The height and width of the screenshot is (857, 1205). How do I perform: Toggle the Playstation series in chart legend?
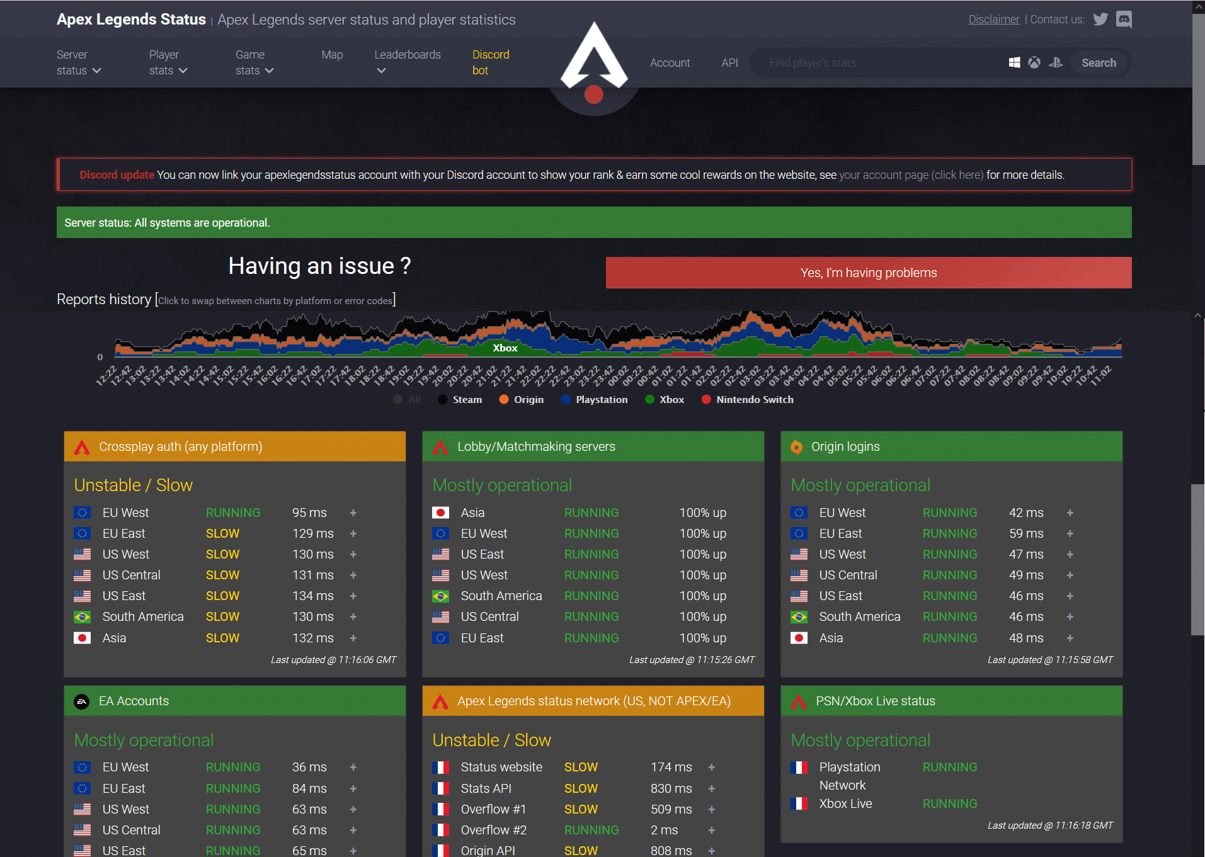[x=594, y=400]
